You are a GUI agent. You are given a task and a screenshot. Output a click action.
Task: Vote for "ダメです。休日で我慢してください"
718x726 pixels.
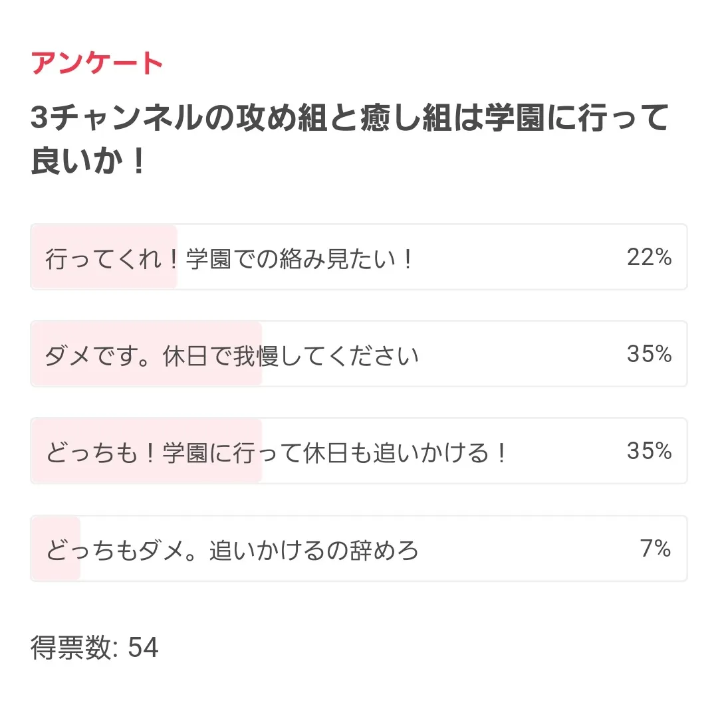[x=231, y=356]
